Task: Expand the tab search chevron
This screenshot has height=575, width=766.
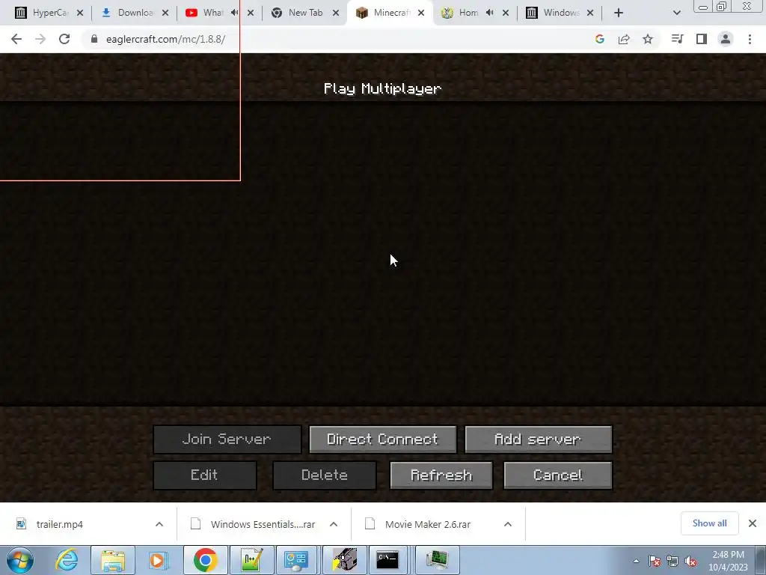Action: click(x=676, y=13)
